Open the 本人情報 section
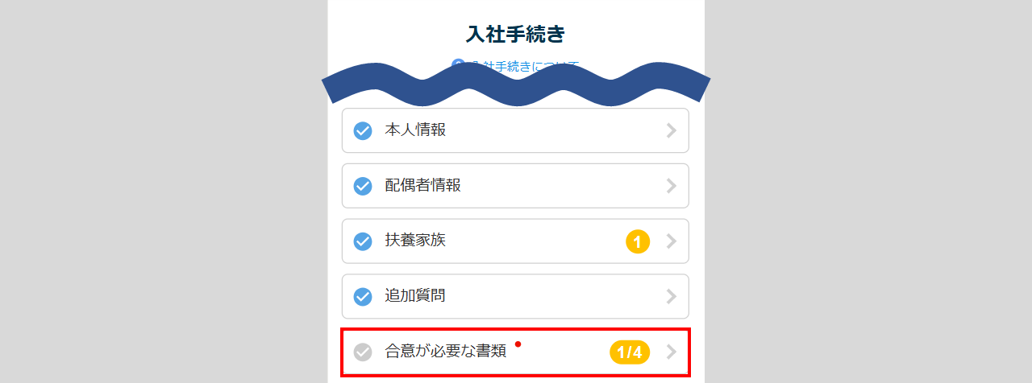Screen dimensions: 1032x383 coord(415,130)
